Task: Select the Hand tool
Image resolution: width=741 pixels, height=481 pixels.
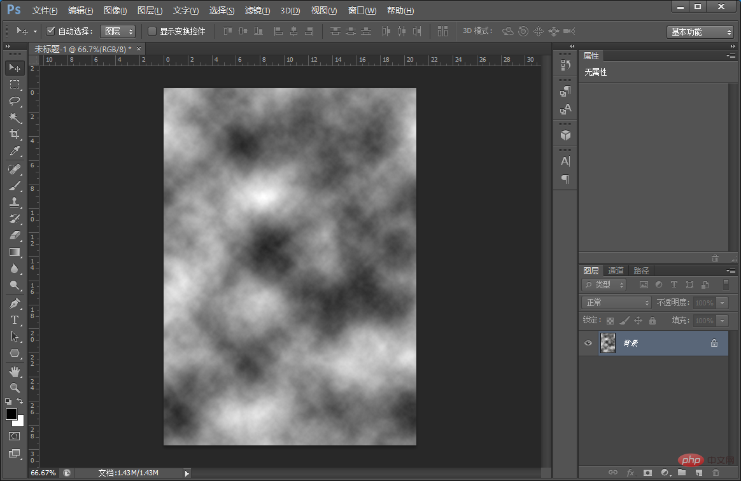Action: (15, 372)
